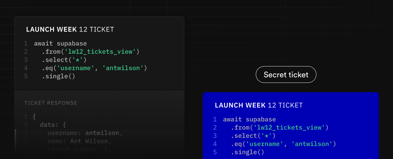Click the Secret ticket pill button
Viewport: 393px width, 159px height.
click(286, 75)
